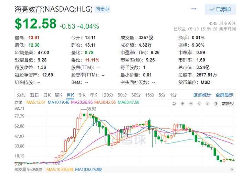
Task: Switch to the 15分 chart tab
Action: coord(149,95)
